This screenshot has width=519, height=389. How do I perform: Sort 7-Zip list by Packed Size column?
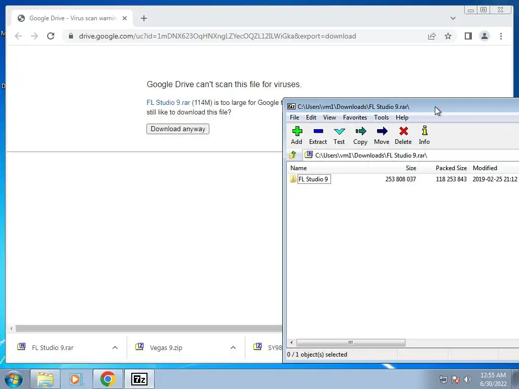(x=444, y=168)
